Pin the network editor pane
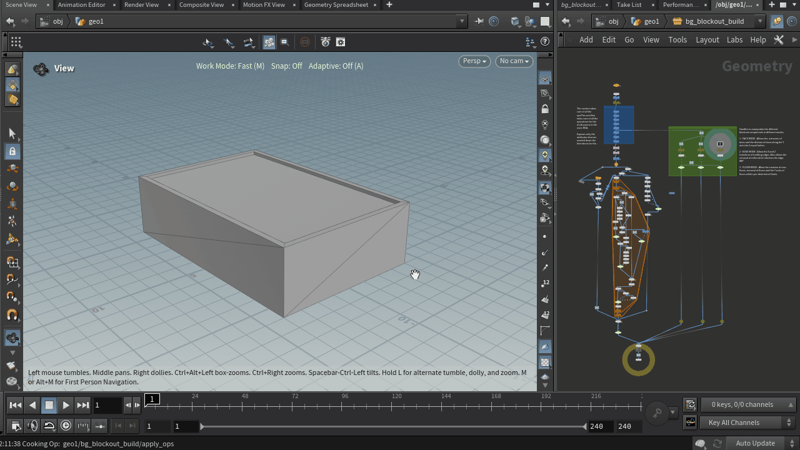The image size is (800, 450). point(777,21)
